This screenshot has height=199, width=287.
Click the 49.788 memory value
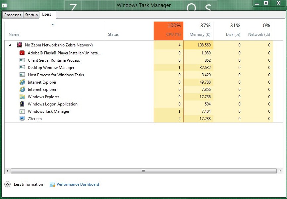click(205, 82)
